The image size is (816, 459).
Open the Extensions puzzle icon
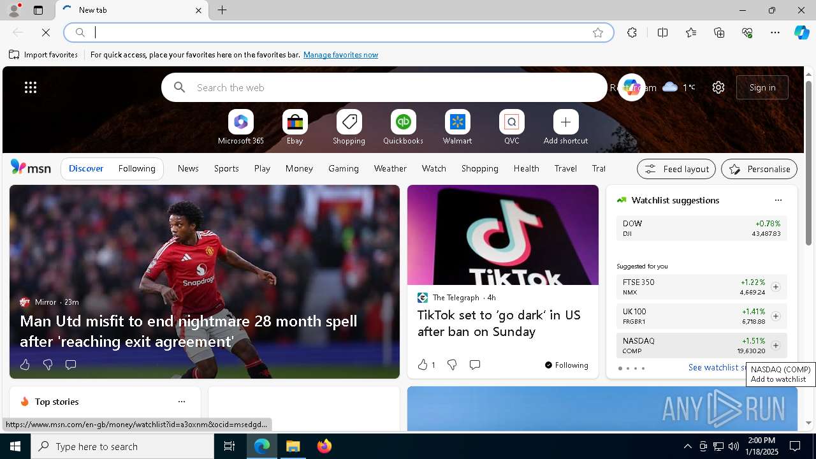pyautogui.click(x=632, y=33)
